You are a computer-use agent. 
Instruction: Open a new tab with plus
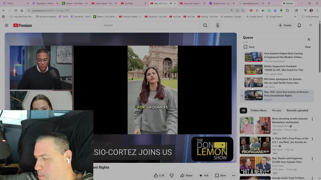(x=269, y=3)
